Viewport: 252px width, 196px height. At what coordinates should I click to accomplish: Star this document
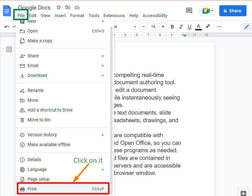click(59, 7)
